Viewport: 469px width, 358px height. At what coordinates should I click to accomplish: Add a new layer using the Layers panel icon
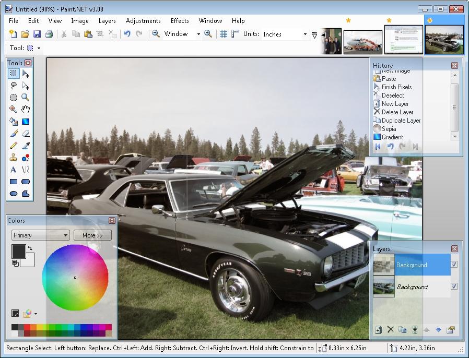click(378, 330)
